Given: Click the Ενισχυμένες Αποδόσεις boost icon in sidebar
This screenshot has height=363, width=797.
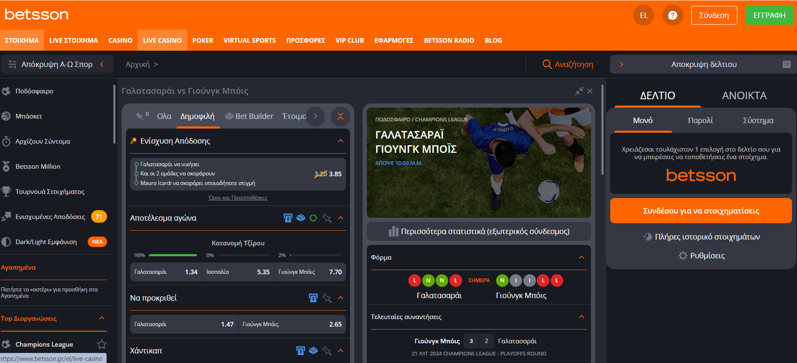Looking at the screenshot, I should tap(6, 216).
